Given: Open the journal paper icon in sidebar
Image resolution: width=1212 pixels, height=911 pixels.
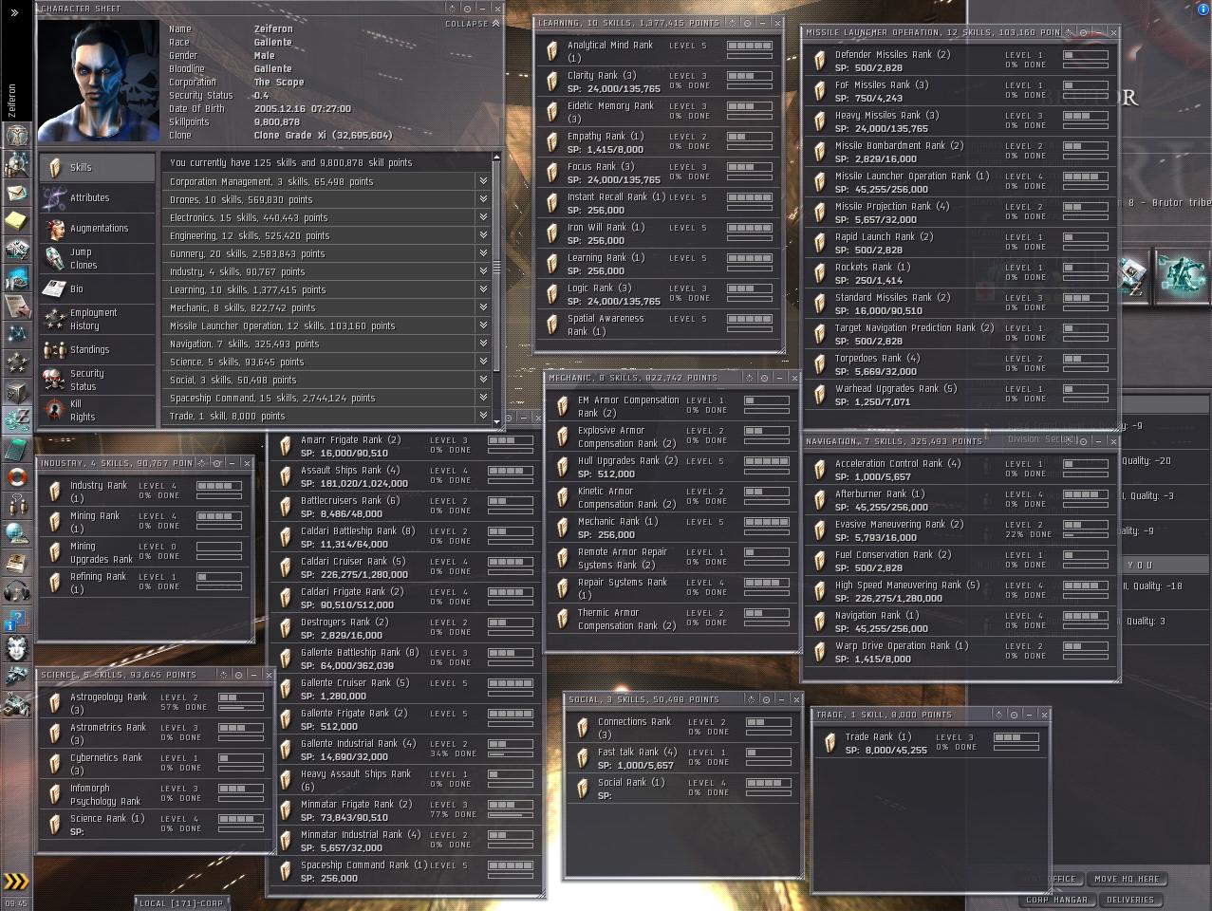Looking at the screenshot, I should coord(16,307).
